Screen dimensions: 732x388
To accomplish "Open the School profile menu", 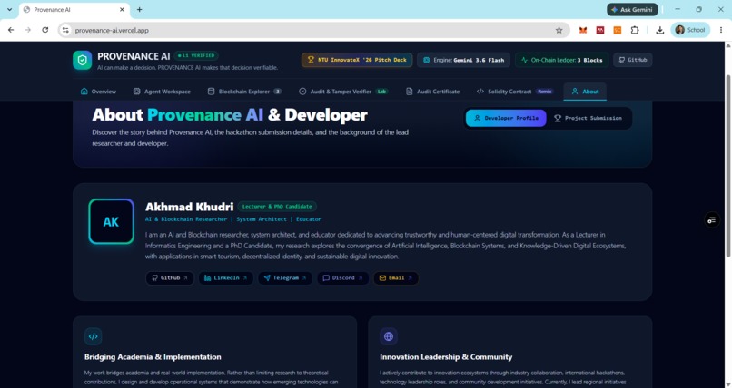I will (690, 30).
